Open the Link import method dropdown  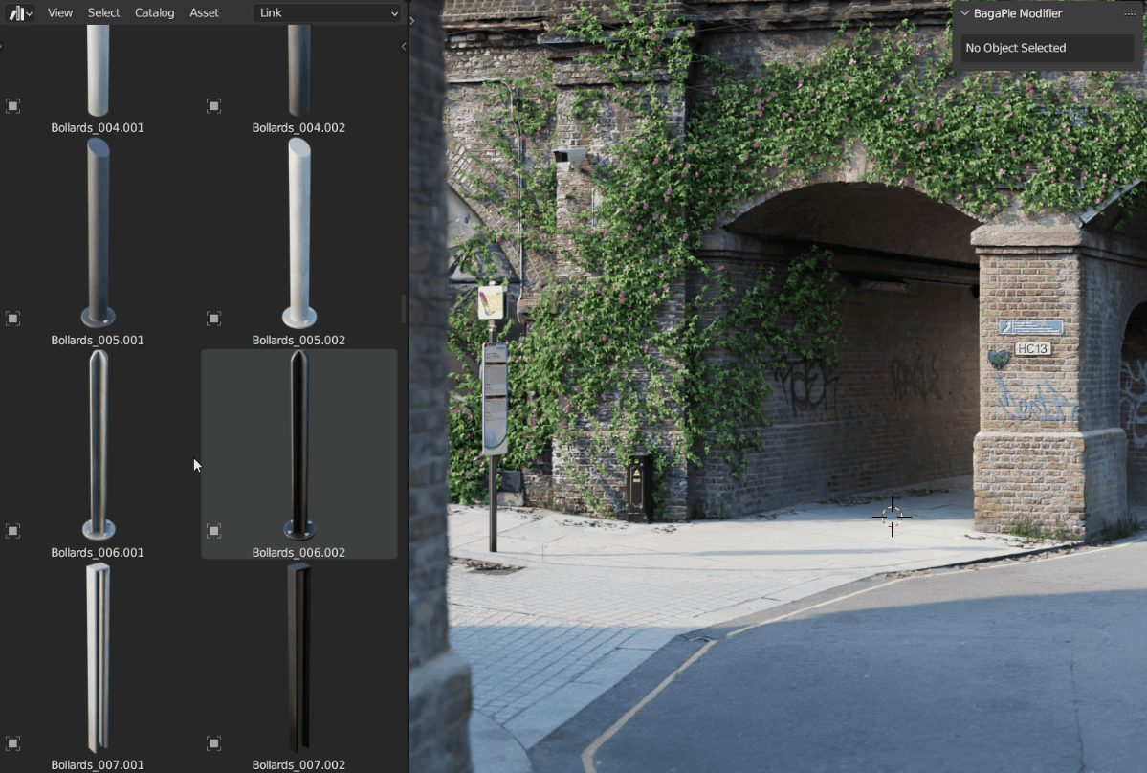click(328, 13)
